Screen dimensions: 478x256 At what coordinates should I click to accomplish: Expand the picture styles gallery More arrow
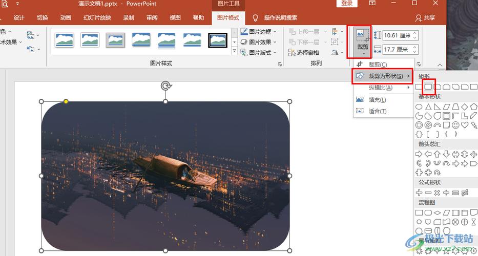[235, 51]
